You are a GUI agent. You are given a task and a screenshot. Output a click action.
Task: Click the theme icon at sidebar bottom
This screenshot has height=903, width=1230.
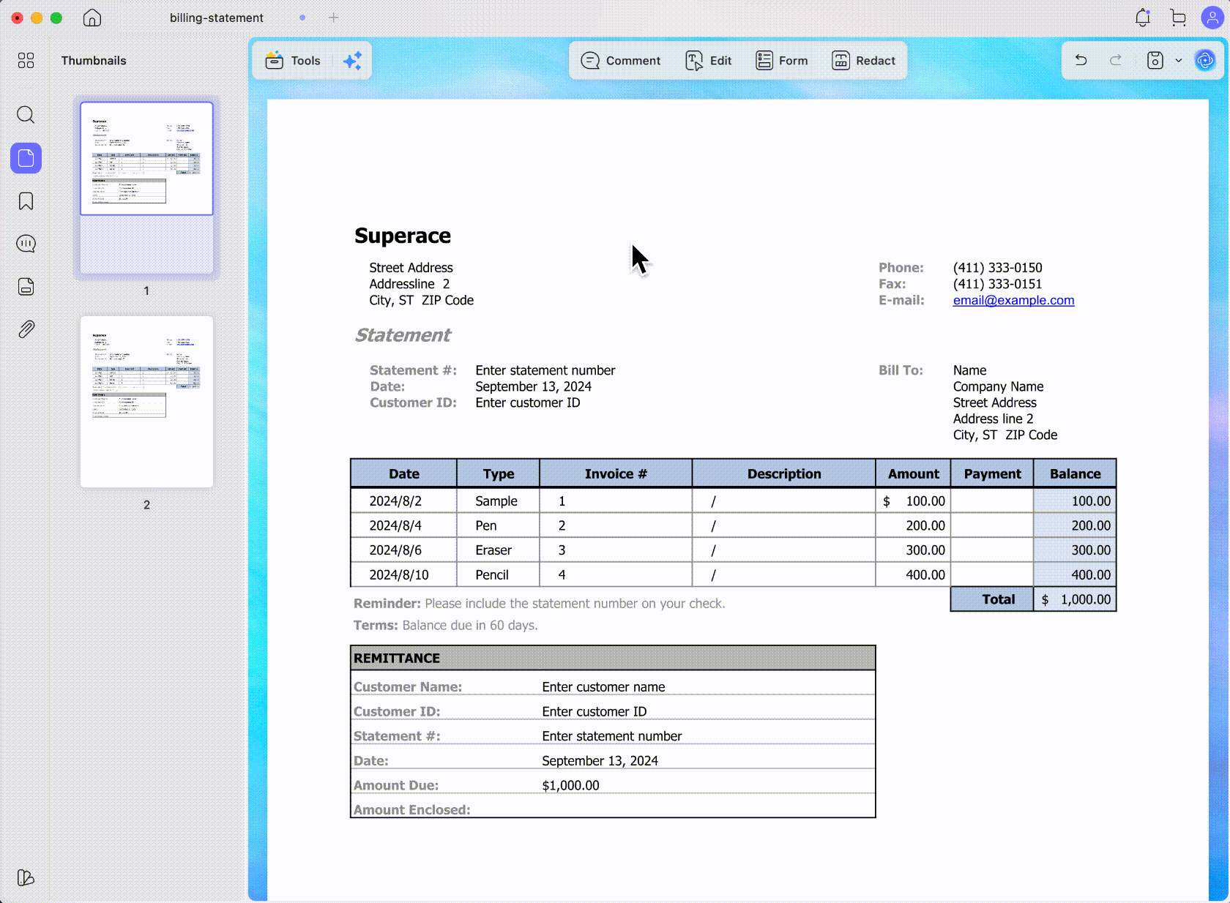point(26,877)
